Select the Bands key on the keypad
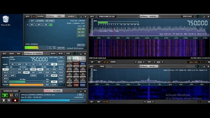The height and width of the screenshot is (118, 210). coord(76,64)
